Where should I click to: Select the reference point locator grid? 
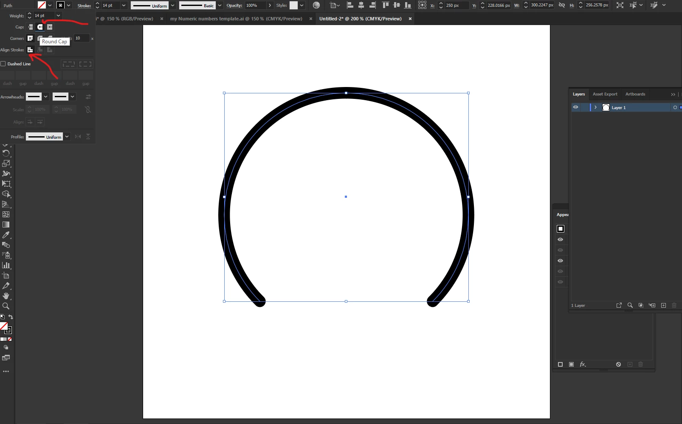click(x=422, y=5)
